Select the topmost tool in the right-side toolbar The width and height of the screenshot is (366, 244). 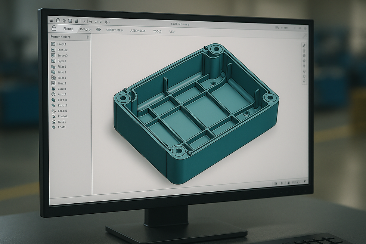click(x=303, y=45)
